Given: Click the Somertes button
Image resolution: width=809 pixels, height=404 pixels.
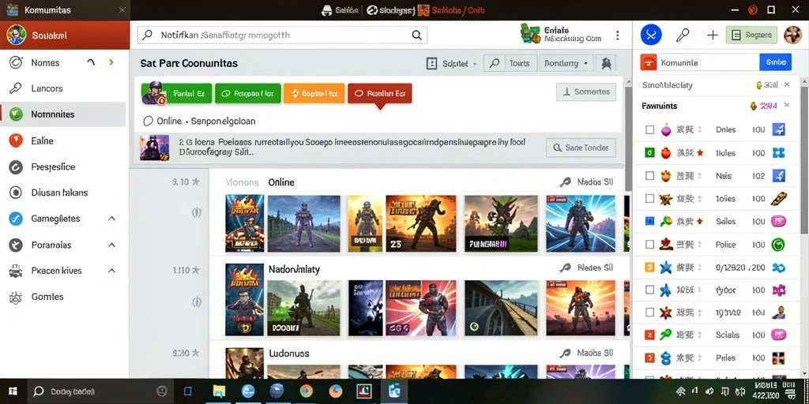Looking at the screenshot, I should pyautogui.click(x=586, y=92).
